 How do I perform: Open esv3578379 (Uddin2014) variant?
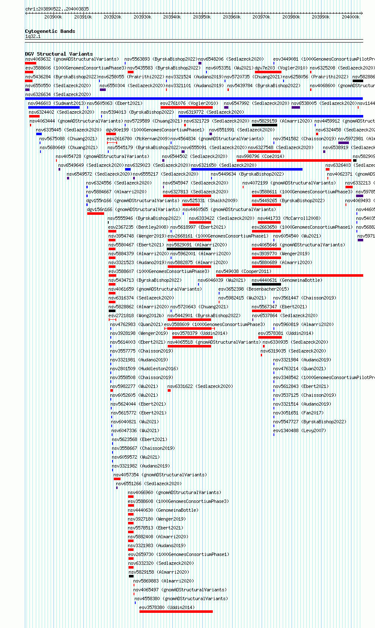200,333
